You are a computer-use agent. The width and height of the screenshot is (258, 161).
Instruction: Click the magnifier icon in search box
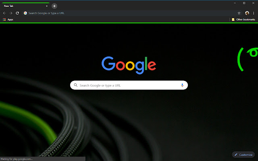[75, 85]
